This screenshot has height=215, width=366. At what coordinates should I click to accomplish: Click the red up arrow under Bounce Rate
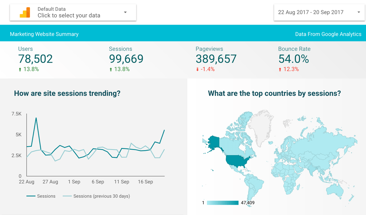[x=280, y=69]
